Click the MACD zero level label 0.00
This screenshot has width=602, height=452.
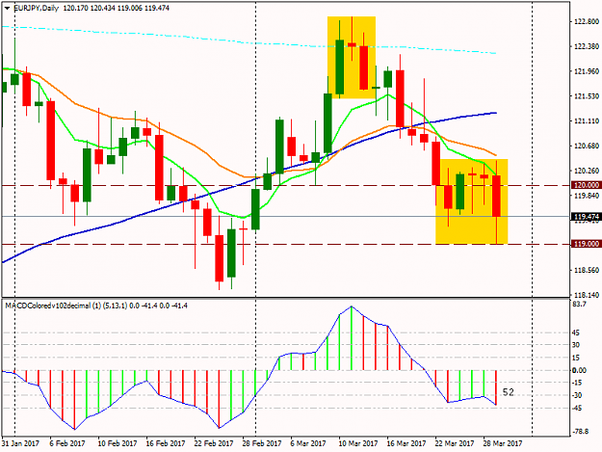tap(579, 370)
